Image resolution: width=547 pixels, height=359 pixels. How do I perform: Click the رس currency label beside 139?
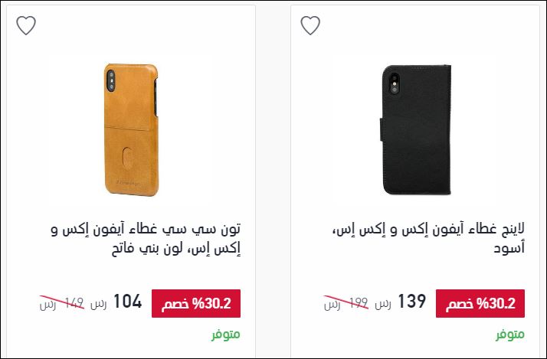383,305
